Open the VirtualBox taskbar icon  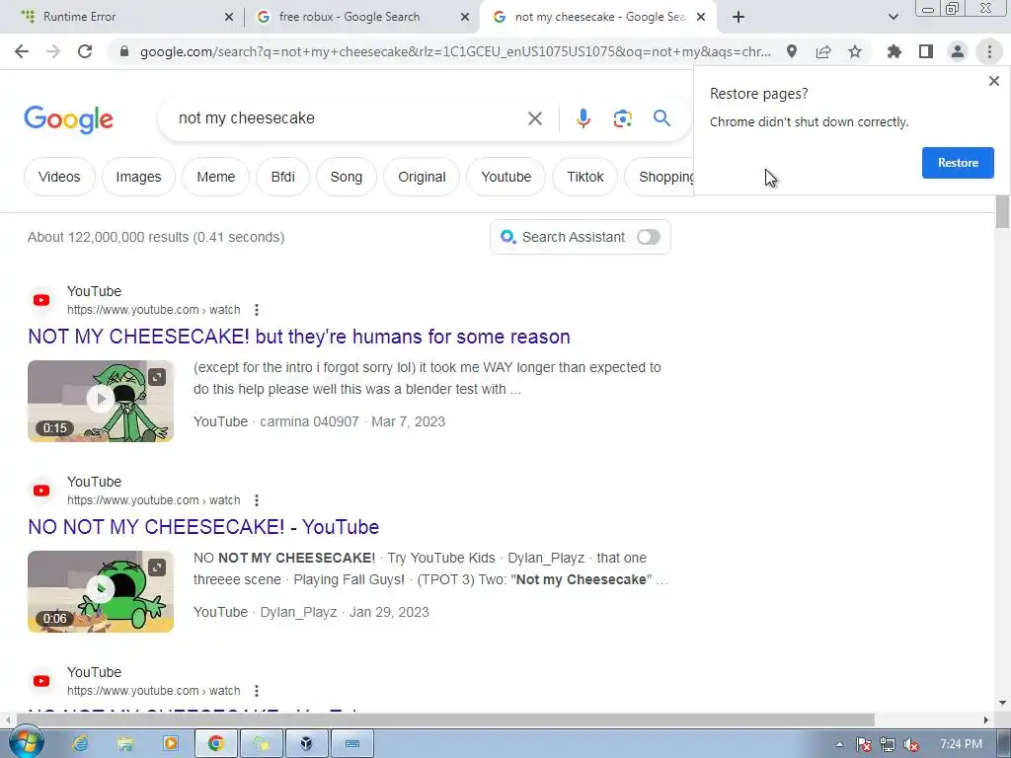point(306,744)
